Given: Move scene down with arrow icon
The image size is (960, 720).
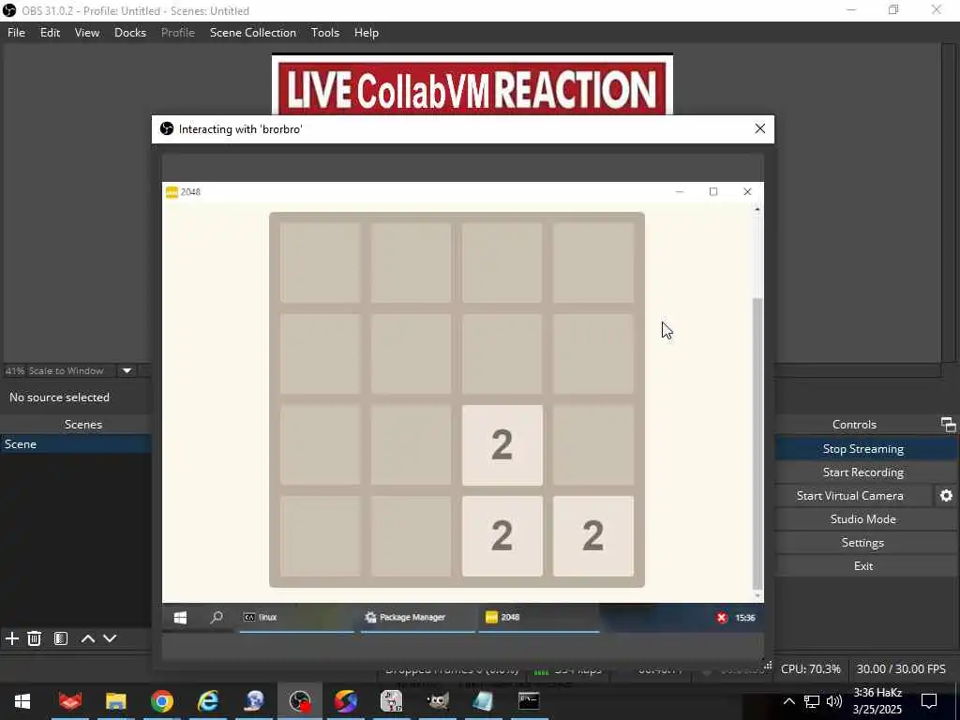Looking at the screenshot, I should [110, 638].
